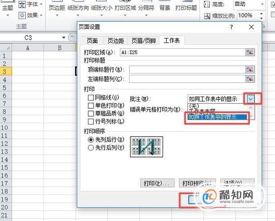Open the 批注 dropdown arrow
Image resolution: width=275 pixels, height=221 pixels.
click(251, 99)
